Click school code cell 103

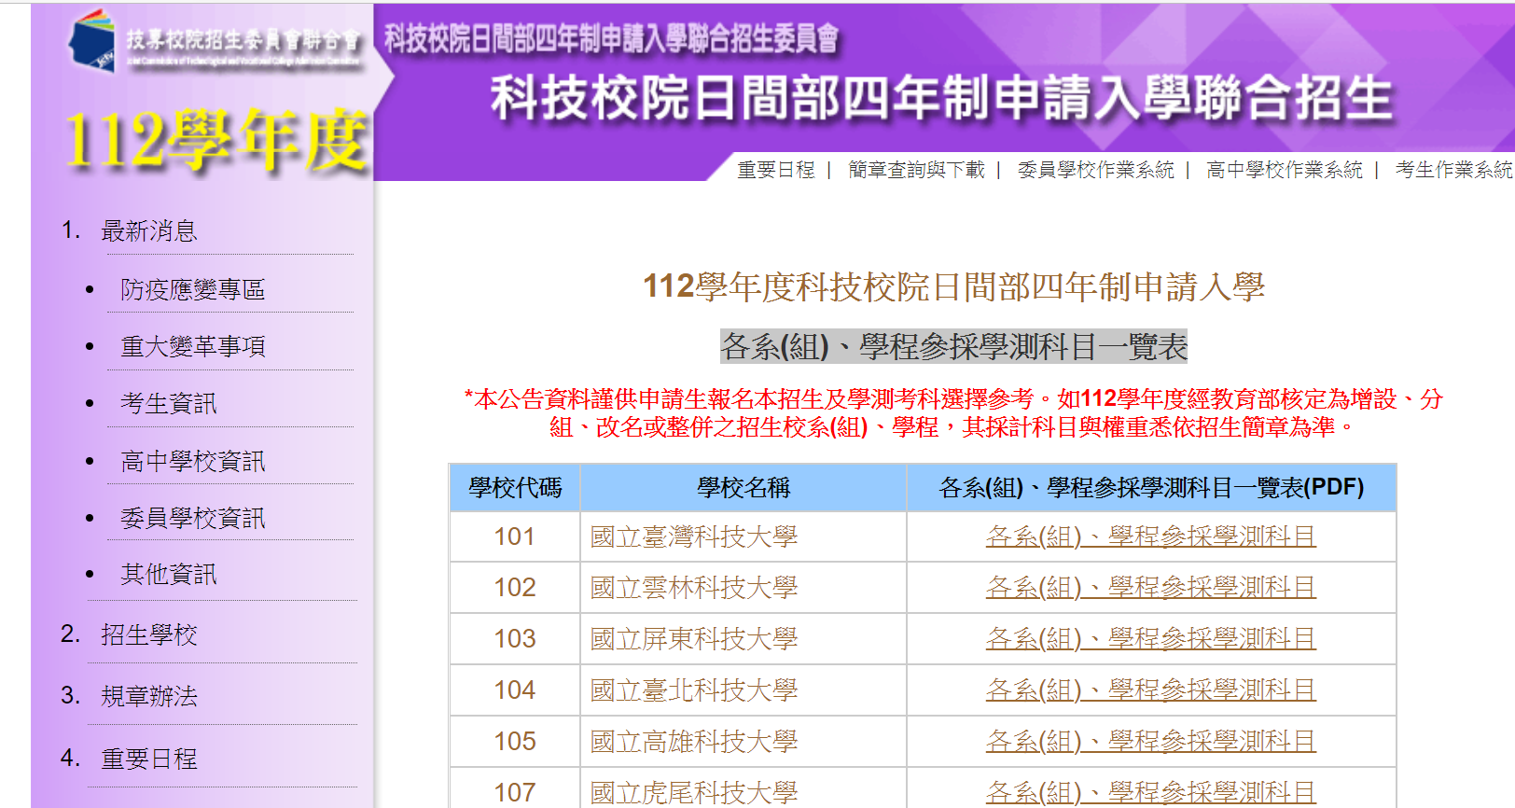click(515, 639)
